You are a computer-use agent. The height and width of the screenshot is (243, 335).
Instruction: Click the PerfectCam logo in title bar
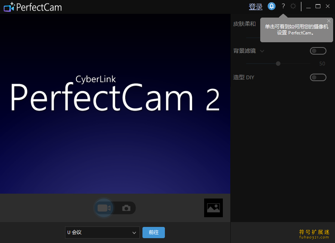pyautogui.click(x=33, y=7)
